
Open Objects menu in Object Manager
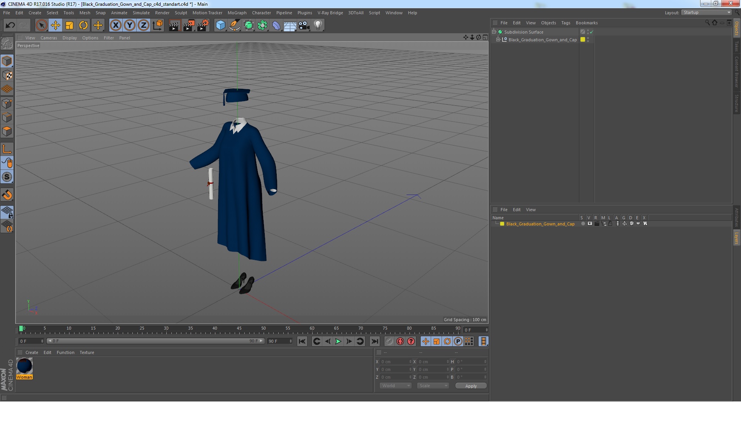548,23
